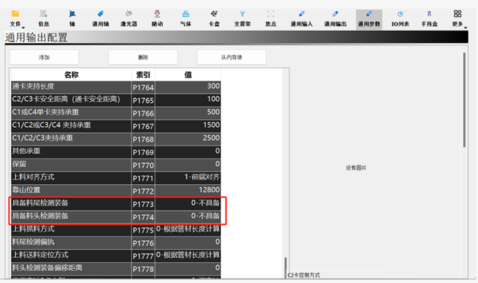Open the 支撑架 (Support frame) icon

[242, 18]
